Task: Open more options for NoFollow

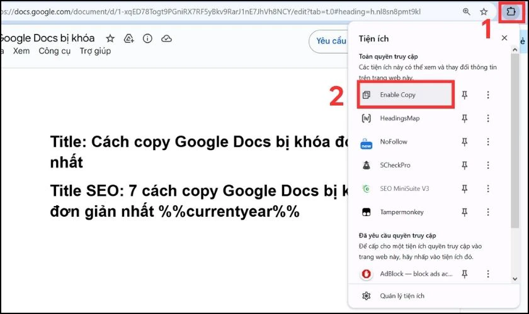Action: (x=488, y=142)
